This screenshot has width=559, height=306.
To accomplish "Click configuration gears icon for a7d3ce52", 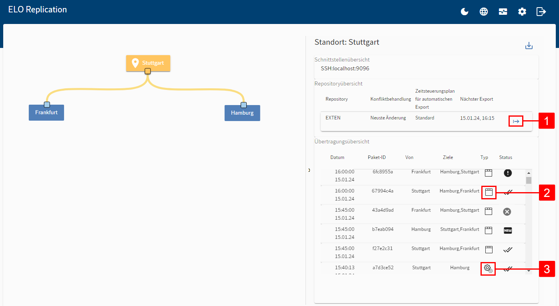I will pyautogui.click(x=488, y=268).
